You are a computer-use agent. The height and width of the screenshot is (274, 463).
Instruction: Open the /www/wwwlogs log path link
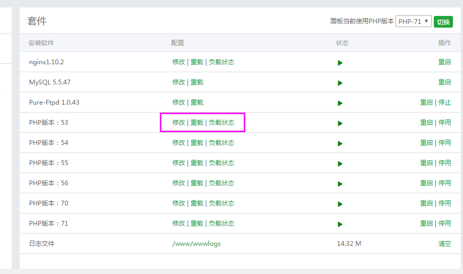point(196,244)
